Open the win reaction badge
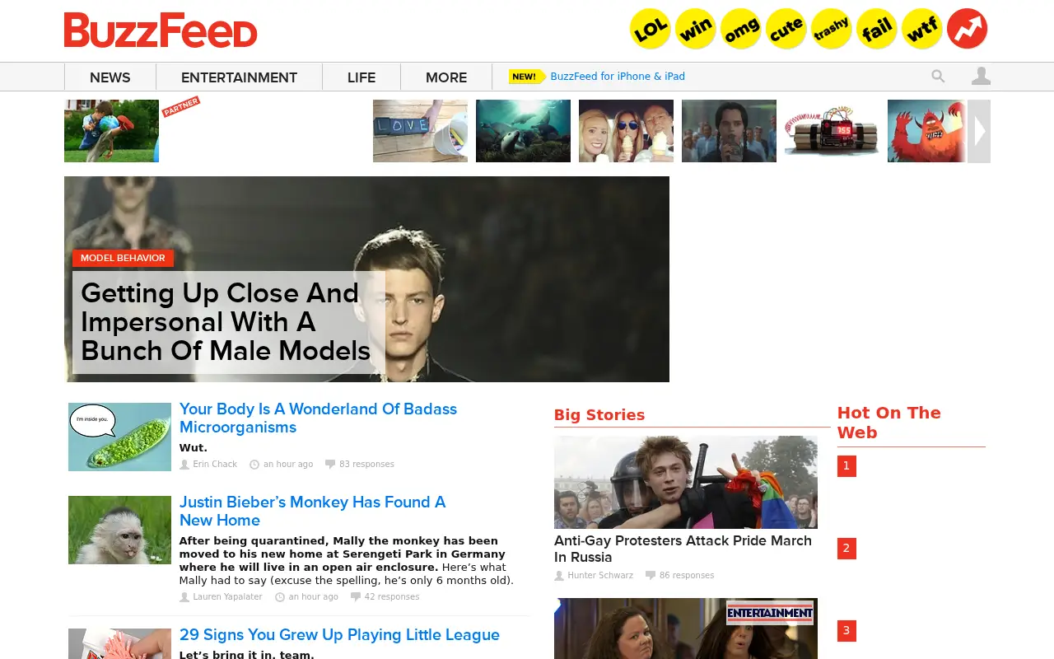 696,29
